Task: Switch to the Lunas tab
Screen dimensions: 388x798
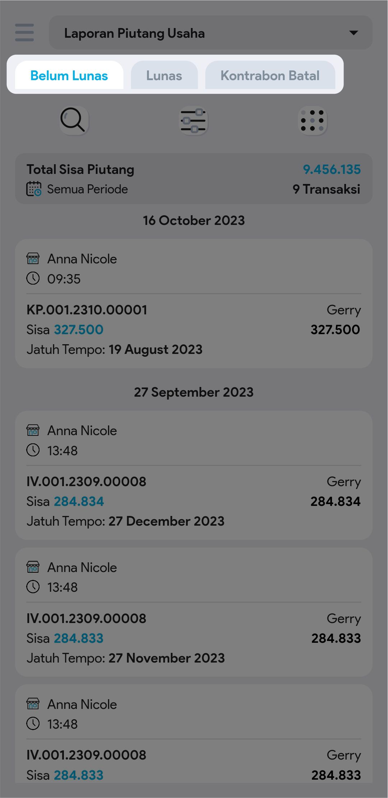Action: pyautogui.click(x=164, y=75)
